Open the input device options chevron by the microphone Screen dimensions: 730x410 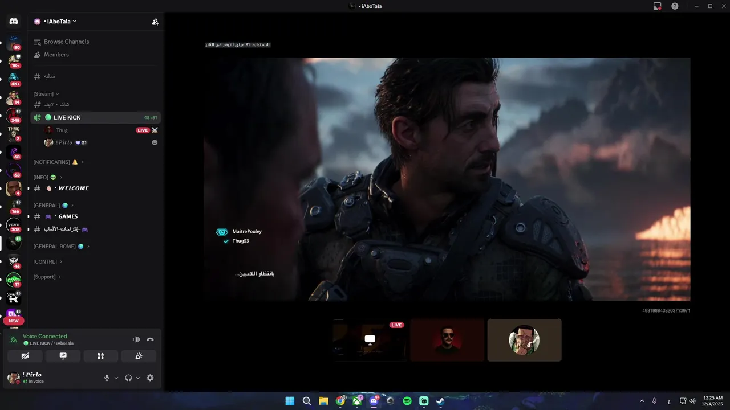(116, 378)
